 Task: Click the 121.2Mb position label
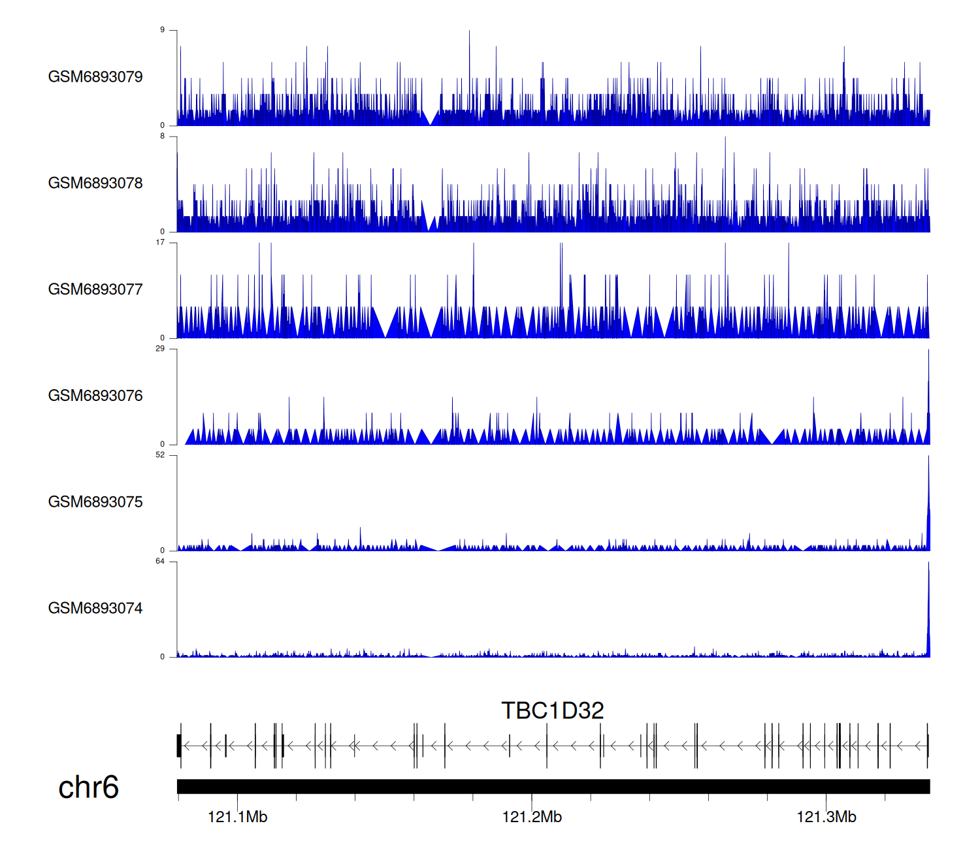(532, 817)
